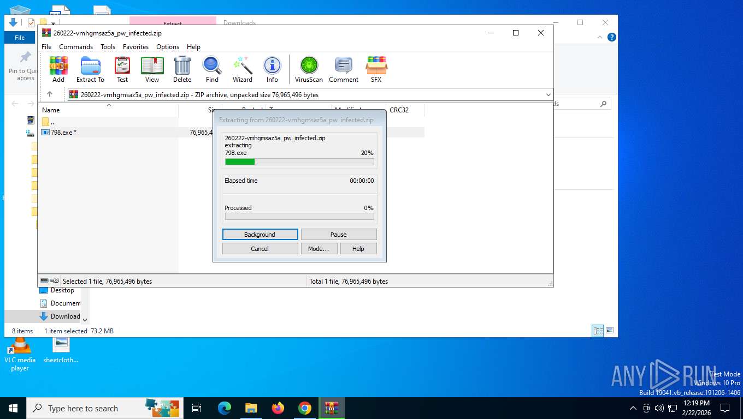Go up one folder level arrow
743x419 pixels.
[x=50, y=94]
